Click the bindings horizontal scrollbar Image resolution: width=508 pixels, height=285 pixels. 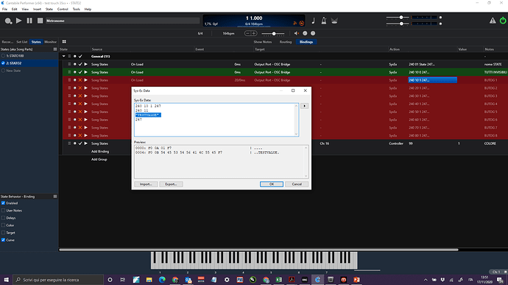click(x=258, y=250)
